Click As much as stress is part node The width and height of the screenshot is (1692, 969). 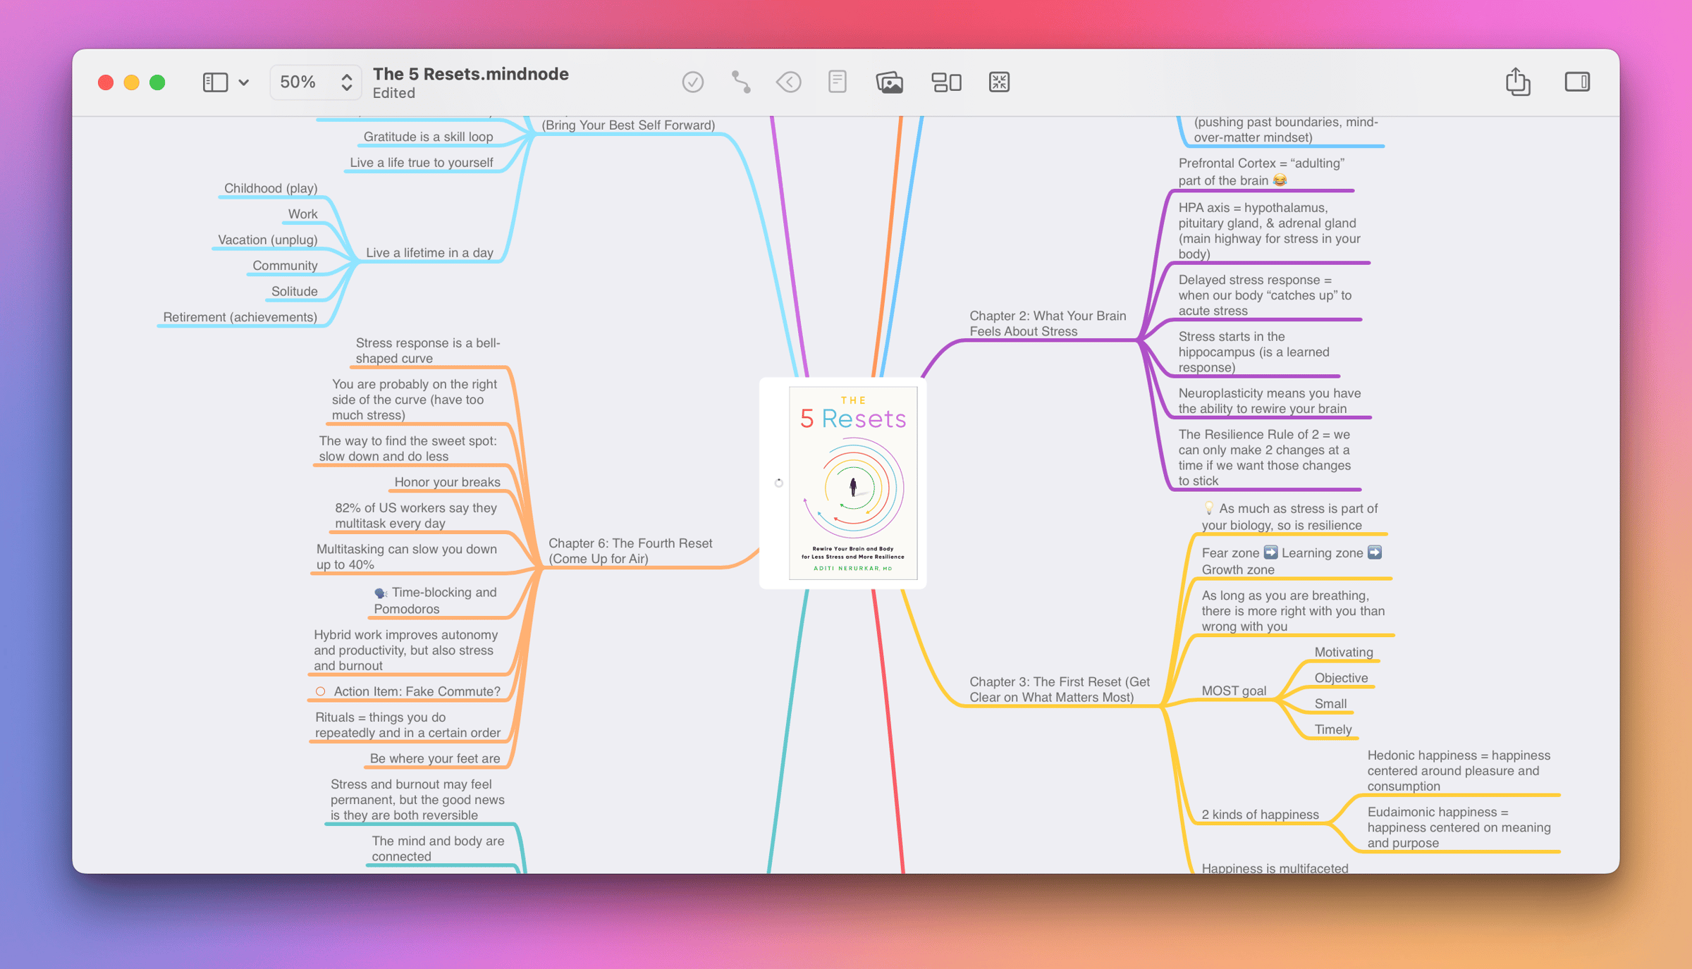[x=1289, y=517]
